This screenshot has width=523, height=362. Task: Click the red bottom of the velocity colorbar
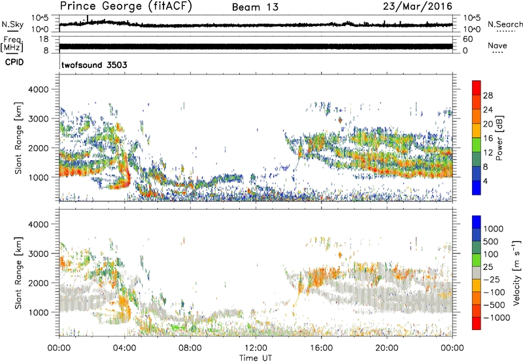point(477,323)
